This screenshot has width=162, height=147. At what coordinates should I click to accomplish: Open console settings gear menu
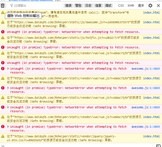click(150, 6)
